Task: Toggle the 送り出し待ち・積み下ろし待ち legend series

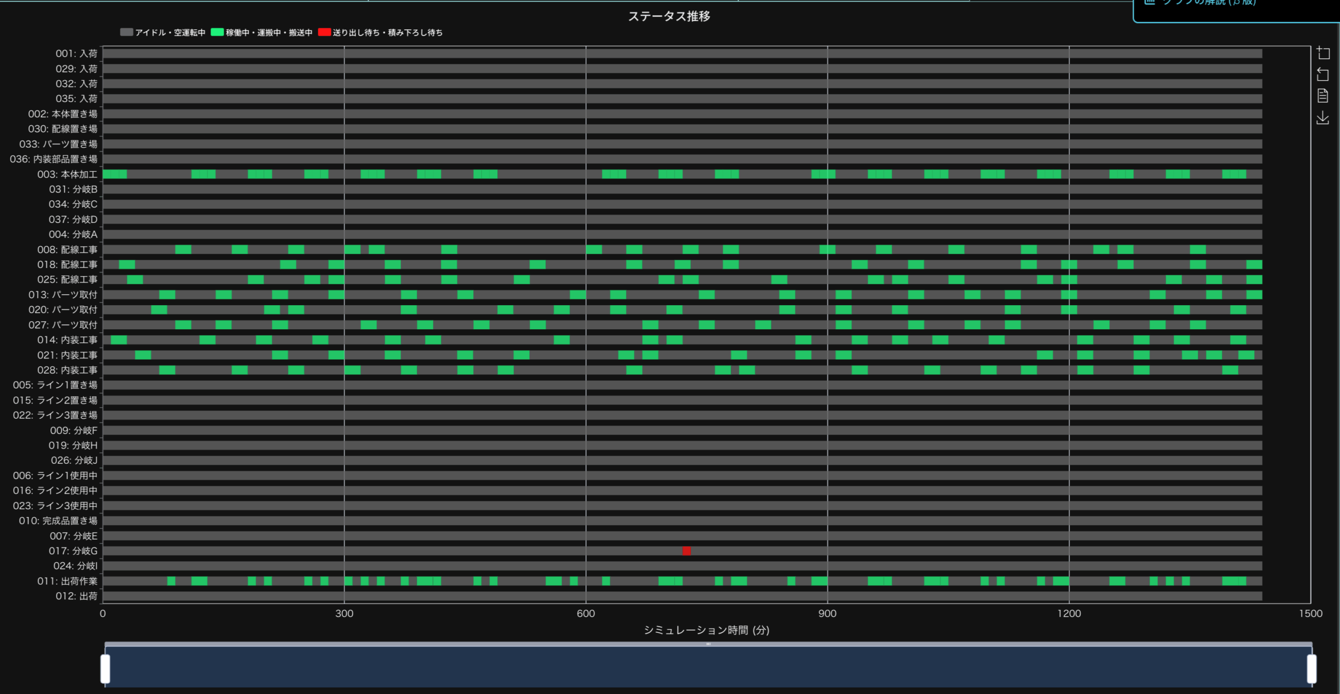Action: 387,32
